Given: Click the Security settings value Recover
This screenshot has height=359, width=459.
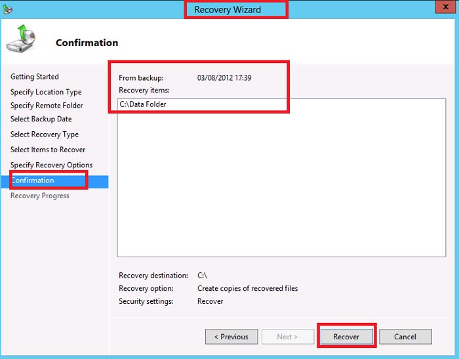Looking at the screenshot, I should pyautogui.click(x=210, y=301).
